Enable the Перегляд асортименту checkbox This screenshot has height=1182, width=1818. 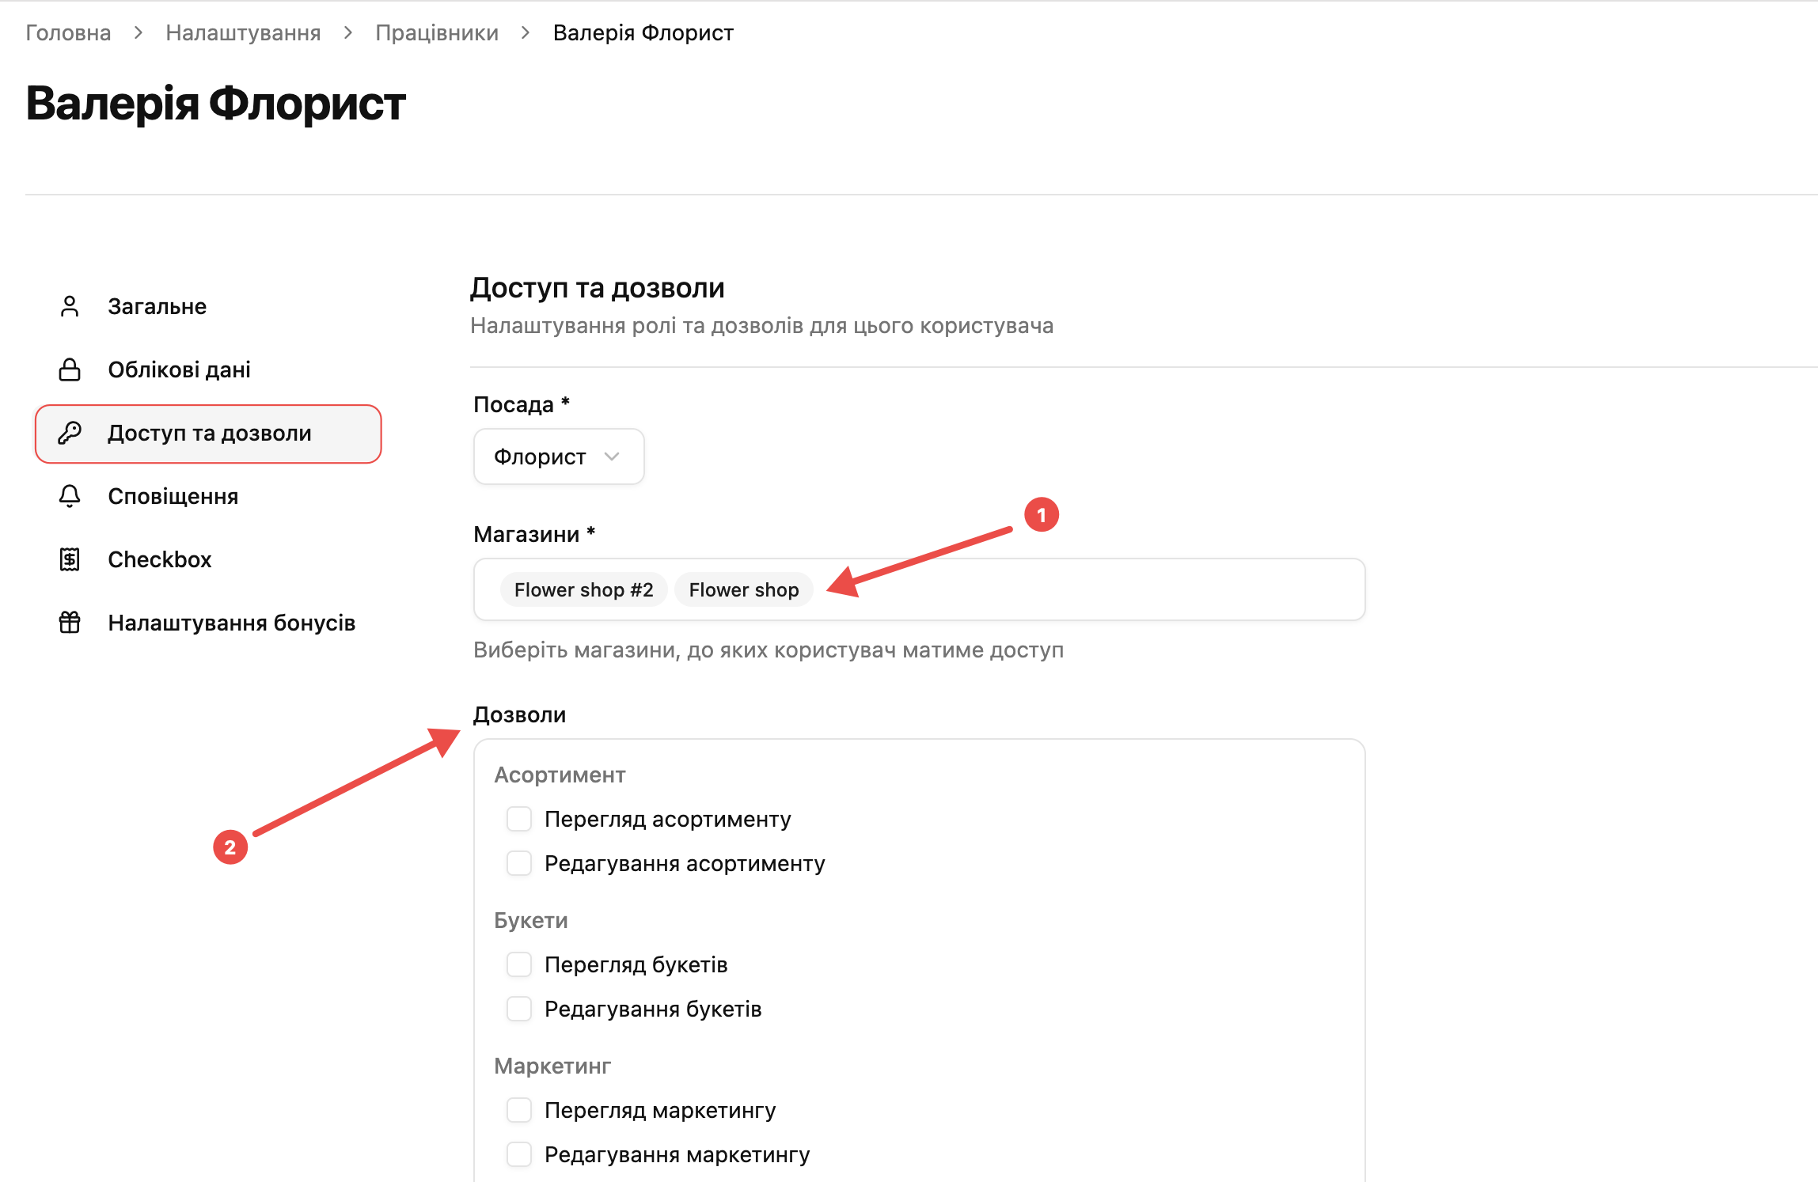[x=519, y=819]
